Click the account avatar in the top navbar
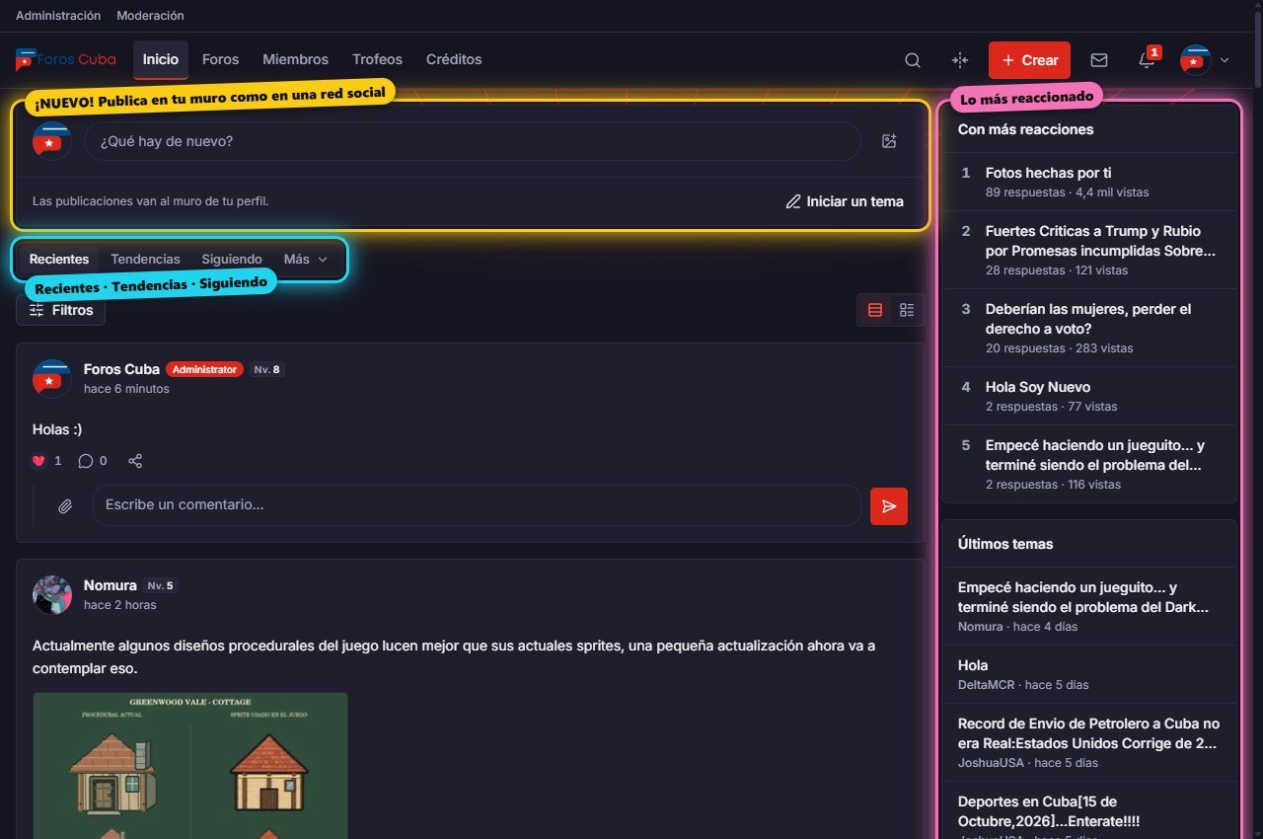The width and height of the screenshot is (1263, 839). [1196, 60]
